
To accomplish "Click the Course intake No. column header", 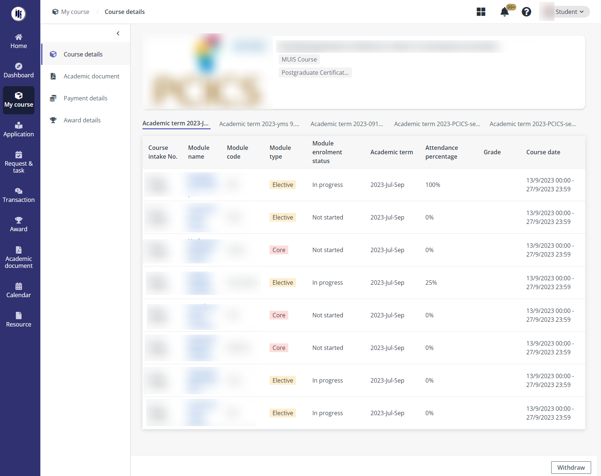I will point(163,152).
